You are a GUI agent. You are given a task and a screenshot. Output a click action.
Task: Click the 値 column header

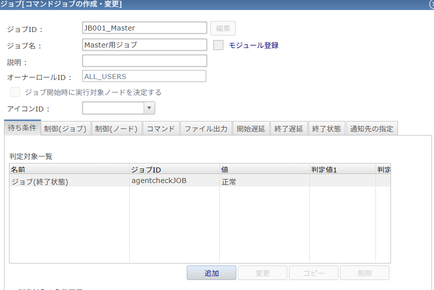[265, 169]
